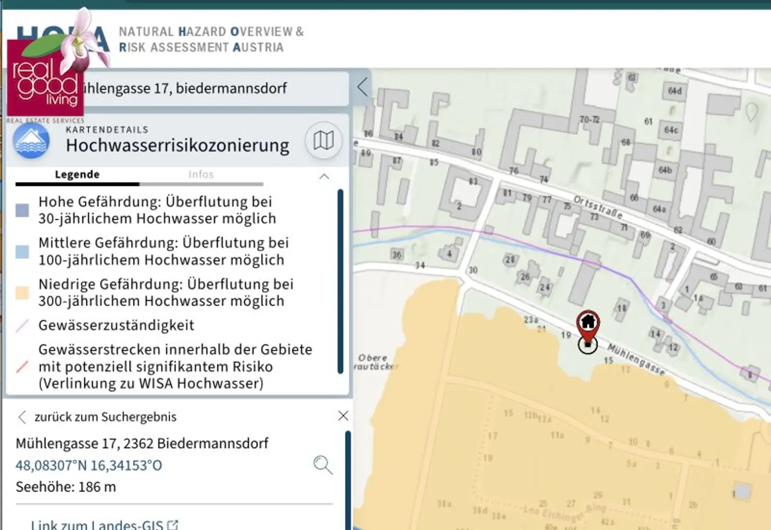
Task: Click the Mittlere Gefährdung blue legend square
Action: (22, 251)
